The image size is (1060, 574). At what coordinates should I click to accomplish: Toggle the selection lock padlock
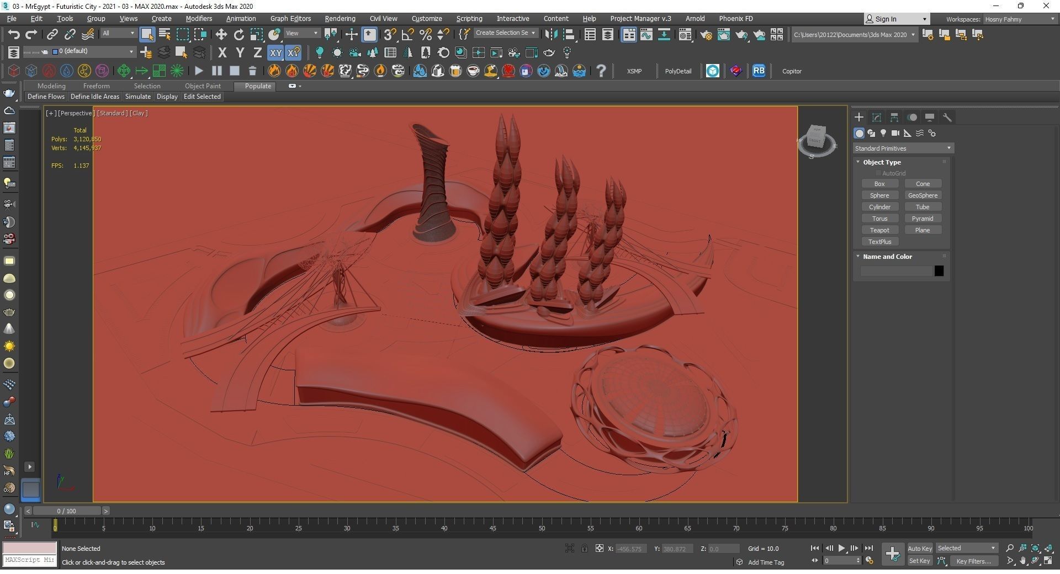click(584, 548)
